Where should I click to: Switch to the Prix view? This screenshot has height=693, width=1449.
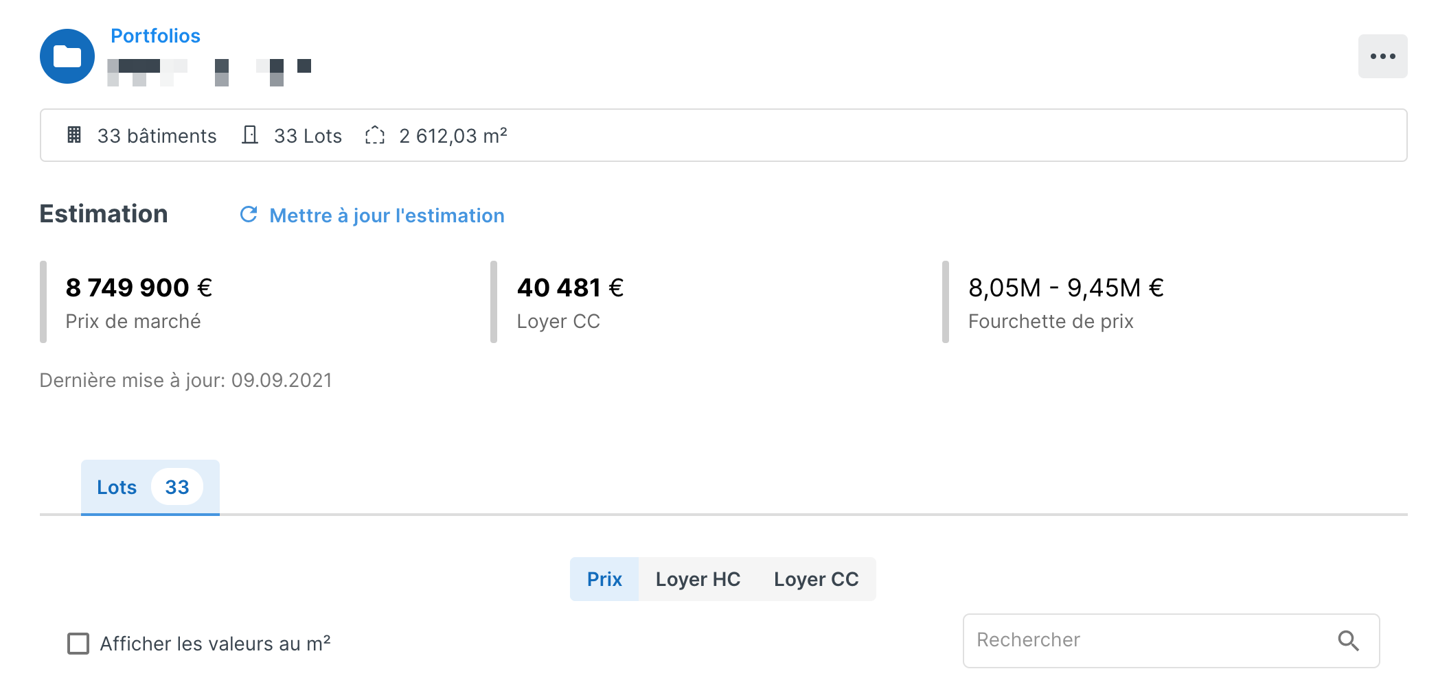(x=604, y=579)
